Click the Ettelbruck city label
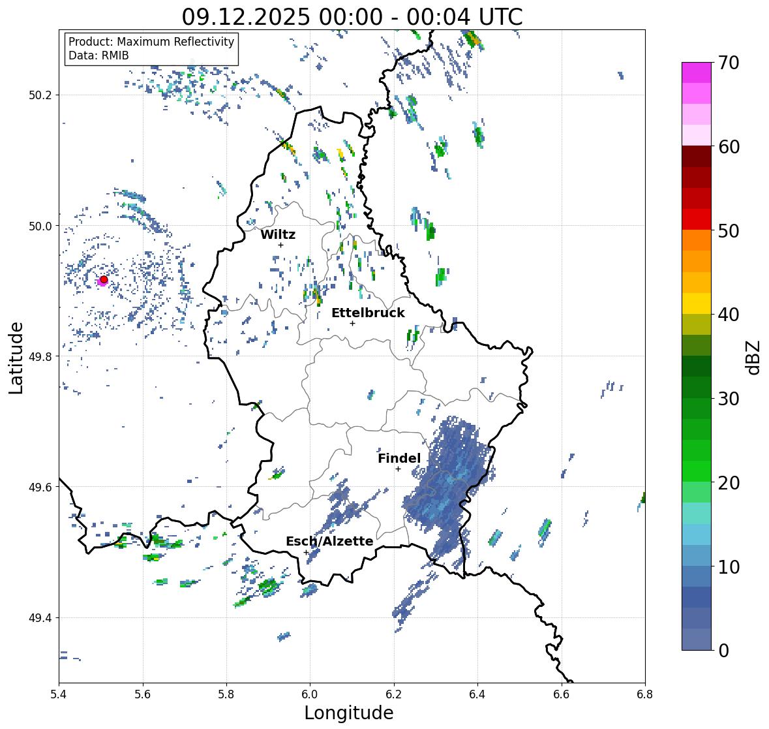 [x=368, y=313]
